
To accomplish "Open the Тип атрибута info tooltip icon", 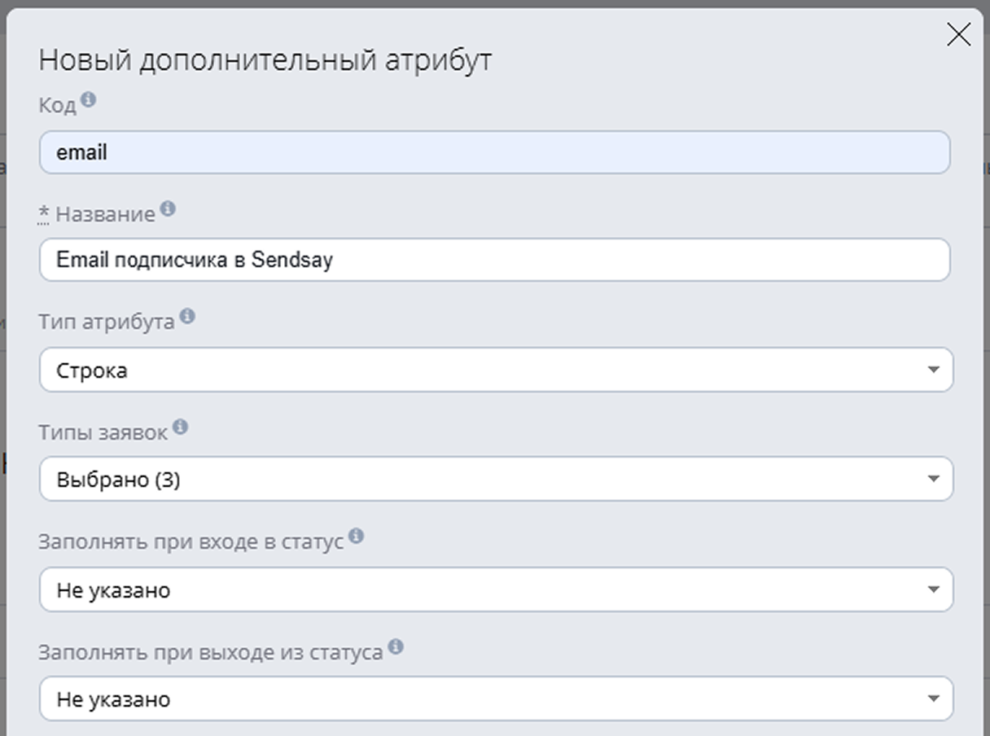I will pos(187,317).
